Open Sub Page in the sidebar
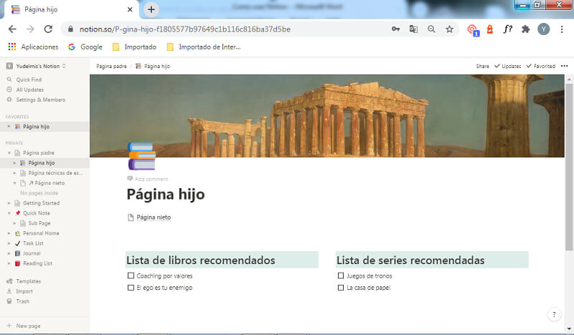The height and width of the screenshot is (335, 574). 39,223
